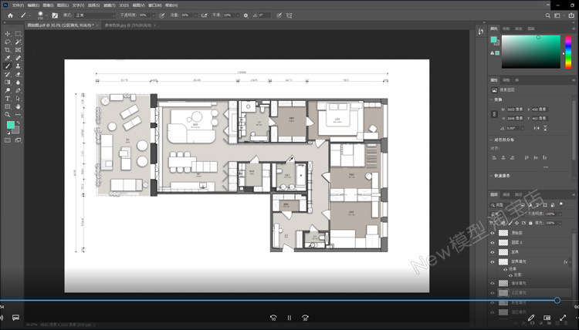Toggle visibility of the 家具 layer
The image size is (579, 330).
click(493, 252)
